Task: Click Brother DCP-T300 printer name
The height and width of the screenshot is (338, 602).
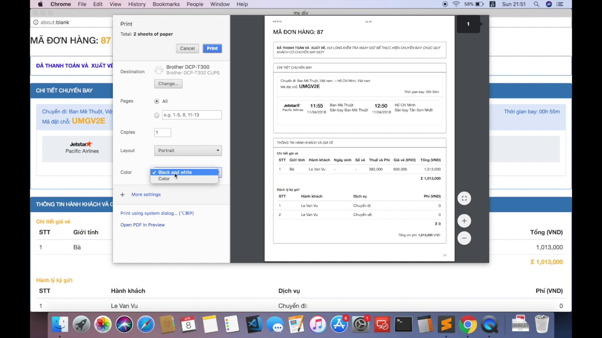Action: (188, 67)
